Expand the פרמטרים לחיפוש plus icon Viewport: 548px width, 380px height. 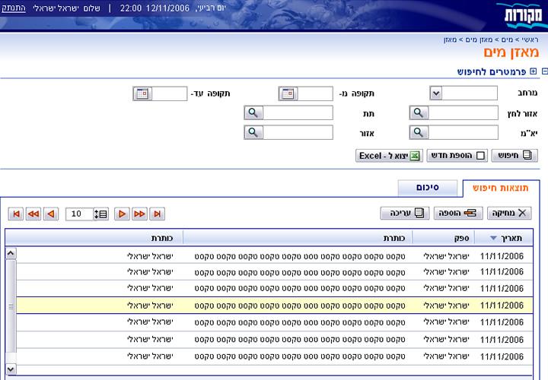[x=534, y=71]
